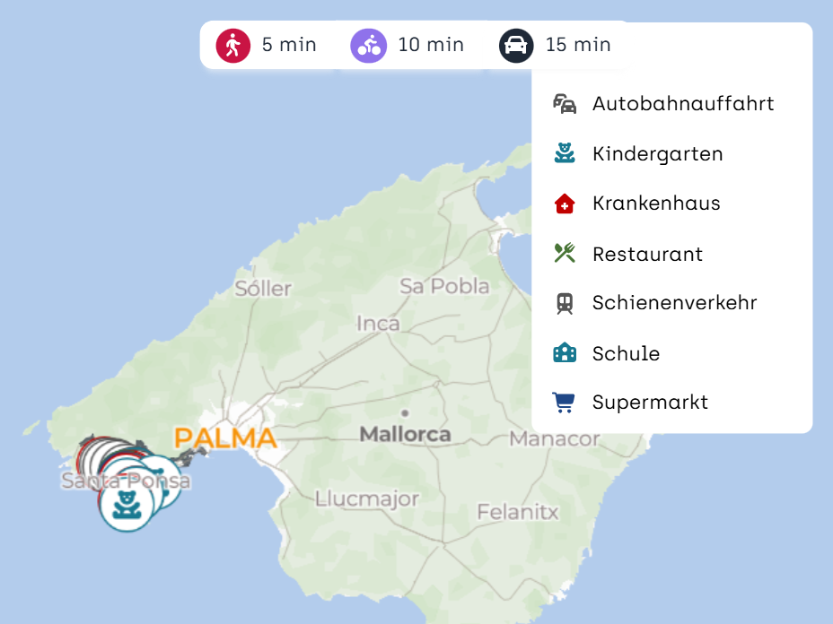Click the Krankenhaus red hospital icon
The width and height of the screenshot is (833, 624).
pyautogui.click(x=565, y=204)
